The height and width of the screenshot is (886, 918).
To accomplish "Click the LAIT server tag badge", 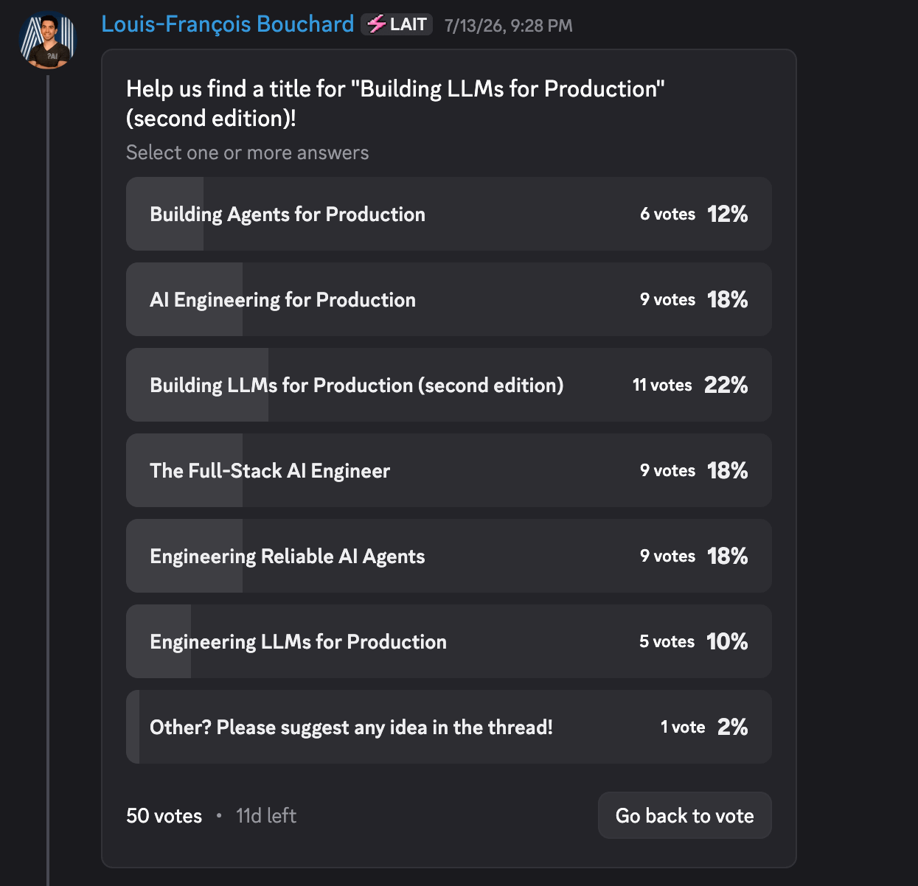I will coord(397,24).
